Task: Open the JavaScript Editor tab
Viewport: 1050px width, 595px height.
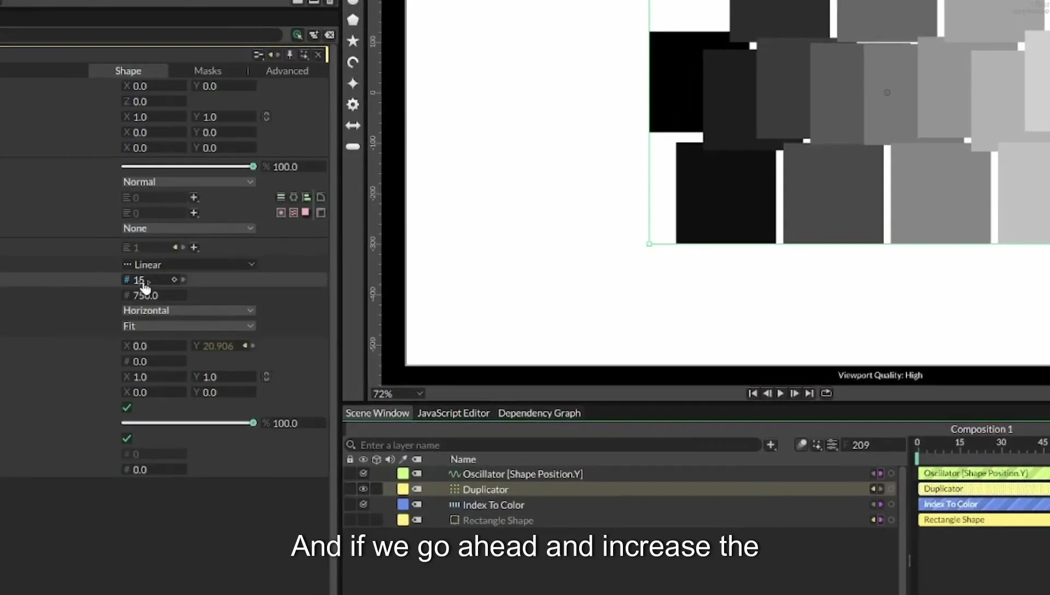Action: click(x=453, y=413)
